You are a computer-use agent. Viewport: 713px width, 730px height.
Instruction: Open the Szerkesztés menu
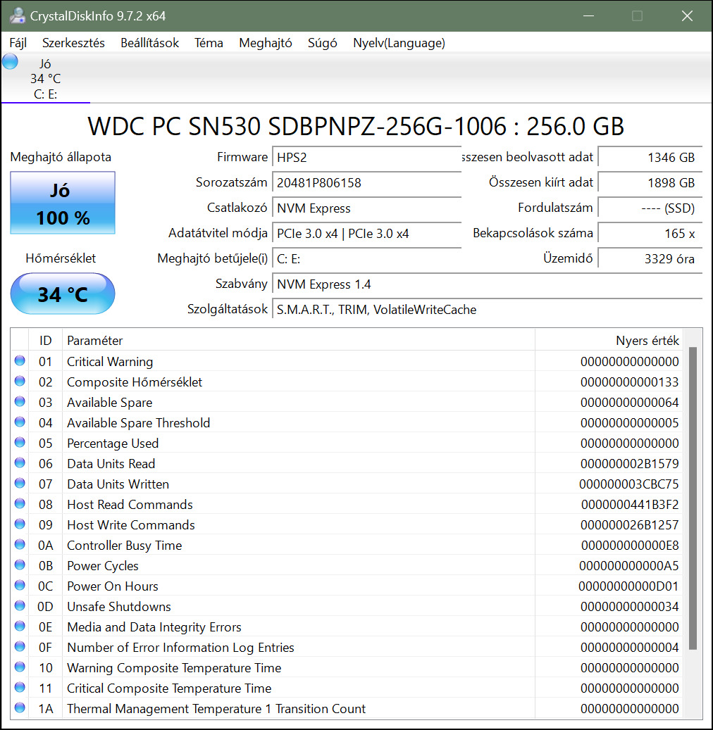[x=74, y=43]
